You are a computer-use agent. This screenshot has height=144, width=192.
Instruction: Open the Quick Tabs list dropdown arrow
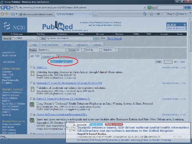(17, 14)
